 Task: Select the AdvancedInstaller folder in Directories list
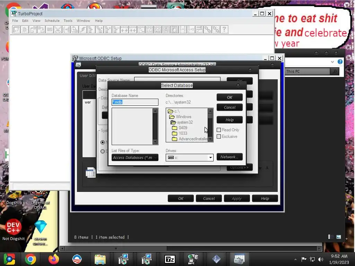tap(190, 139)
